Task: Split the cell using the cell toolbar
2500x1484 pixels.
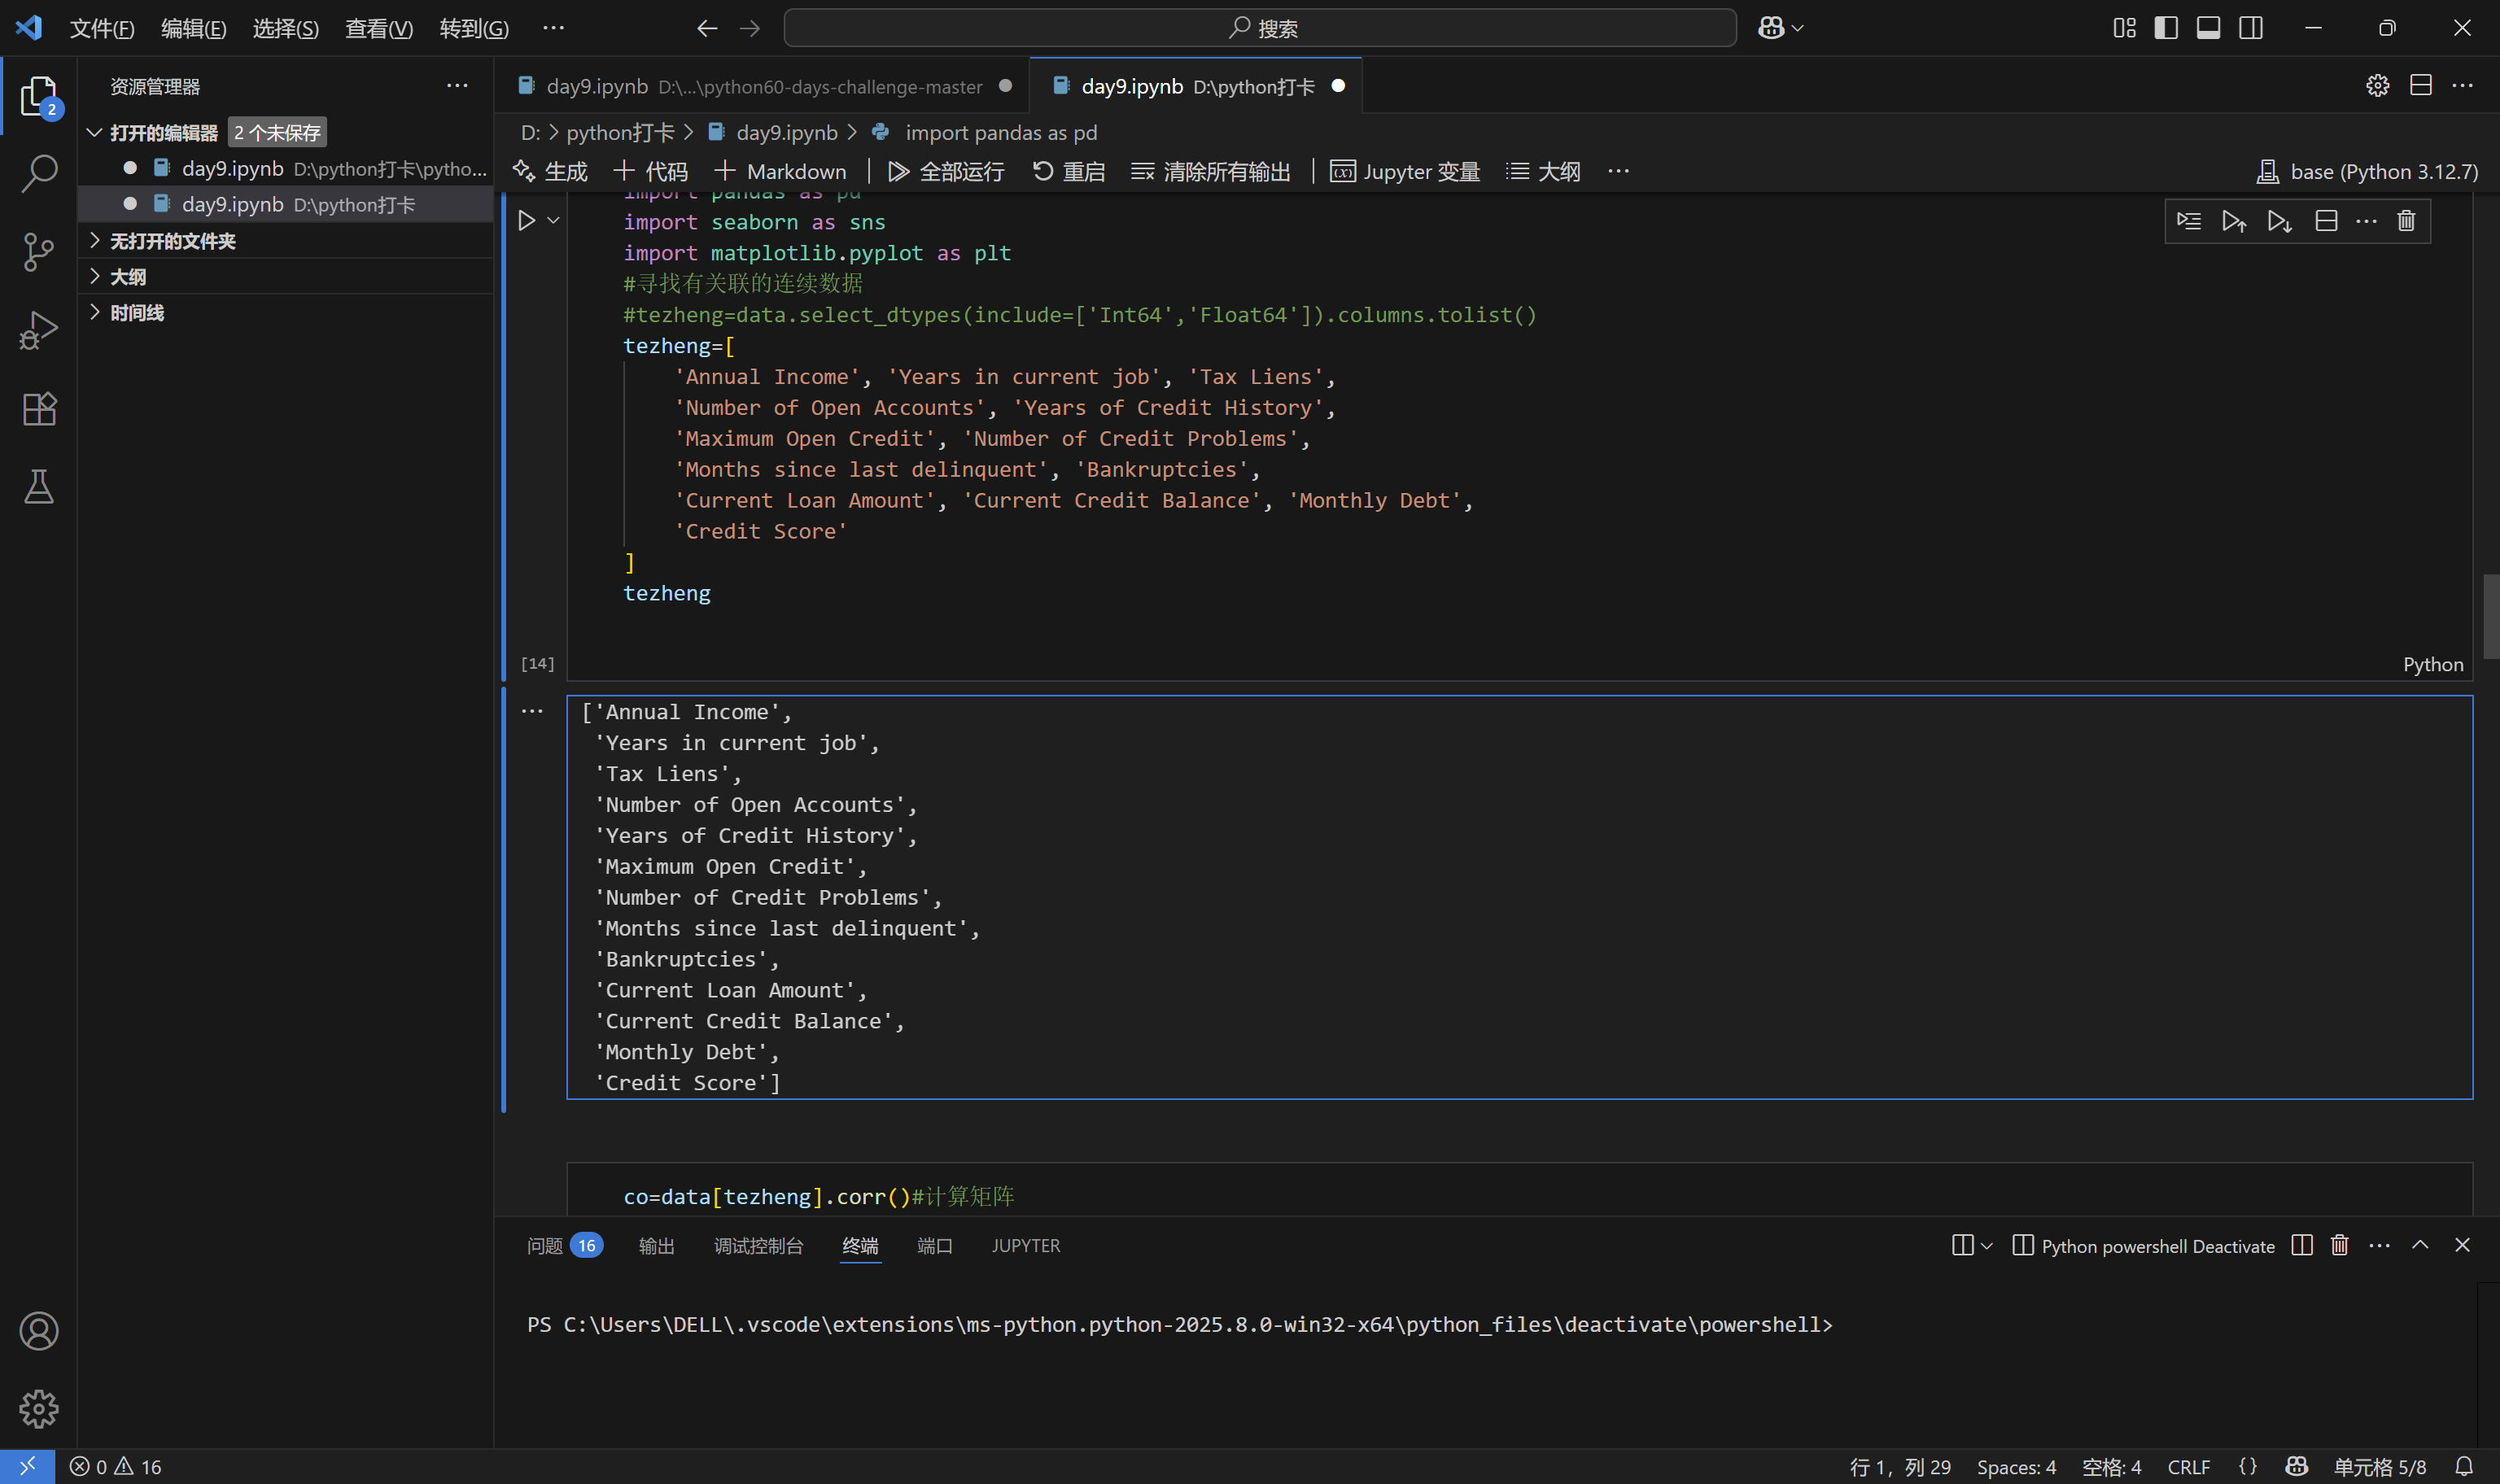Action: pos(2326,221)
